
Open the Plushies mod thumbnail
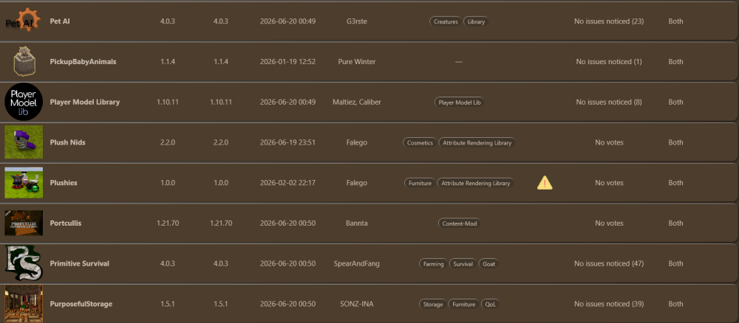coord(24,182)
